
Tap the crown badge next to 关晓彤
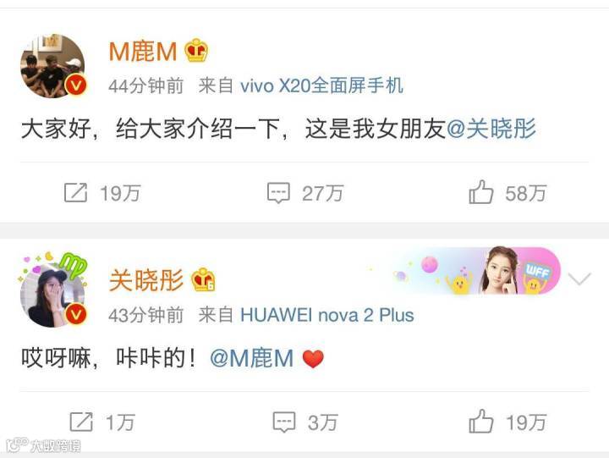203,280
